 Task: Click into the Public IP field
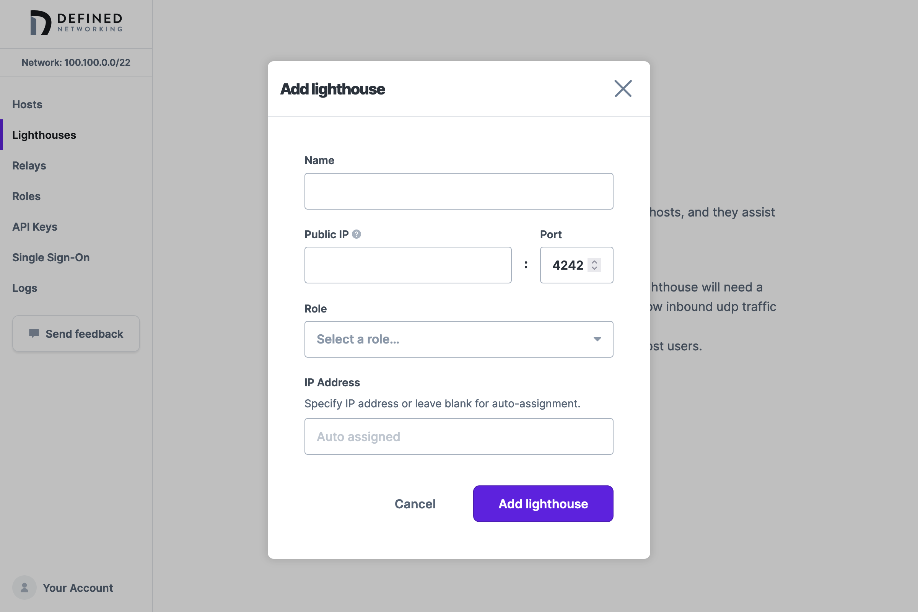point(407,265)
